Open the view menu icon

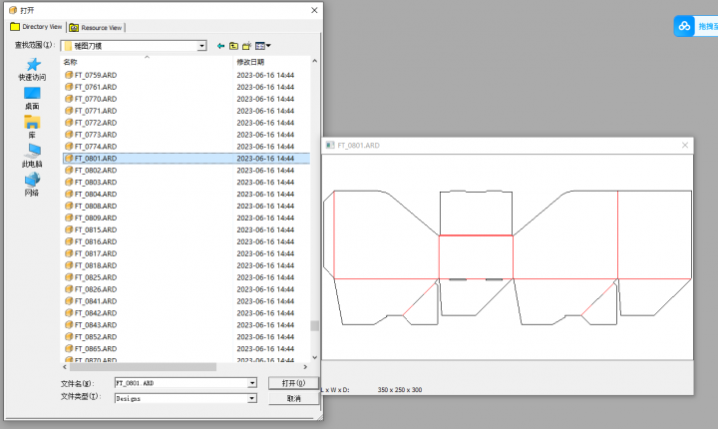point(262,46)
